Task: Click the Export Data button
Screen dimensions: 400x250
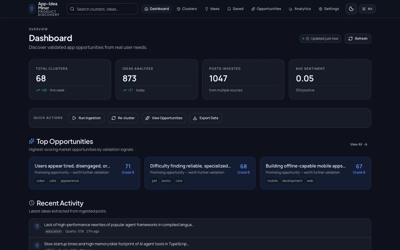Action: [x=206, y=118]
